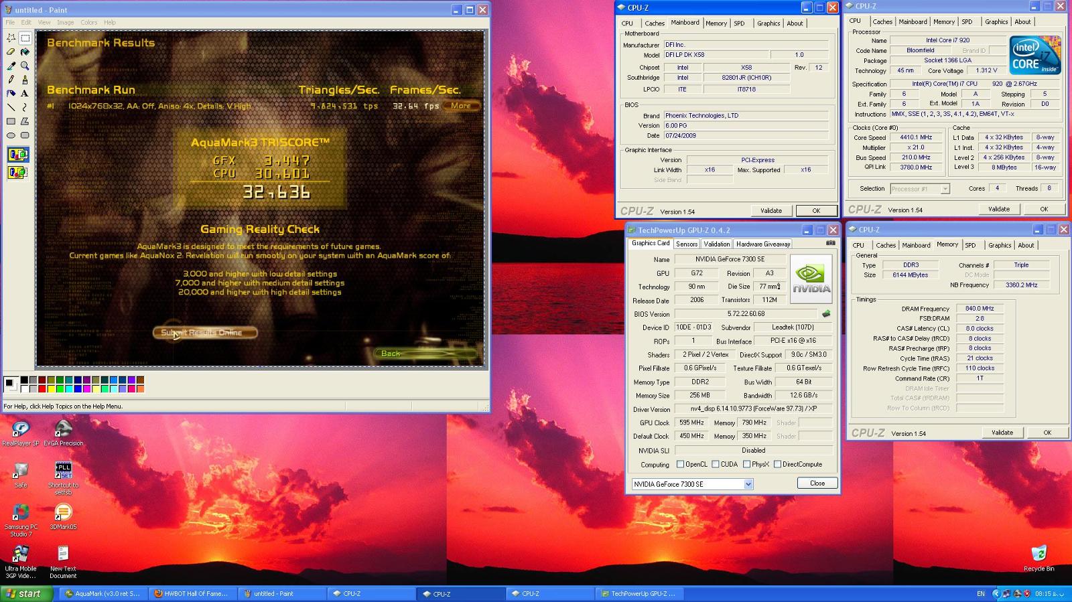Switch to HWBOT Hall Of Fame taskbar item
1072x602 pixels.
coord(191,593)
